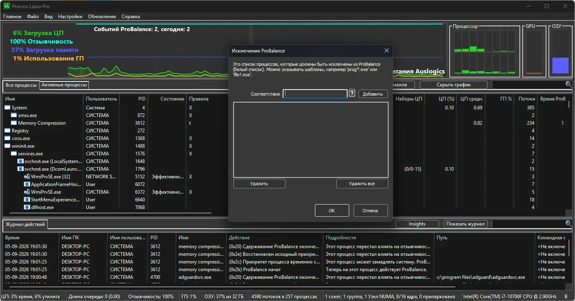Focus the Соответствие input field
This screenshot has width=575, height=301.
pos(315,94)
